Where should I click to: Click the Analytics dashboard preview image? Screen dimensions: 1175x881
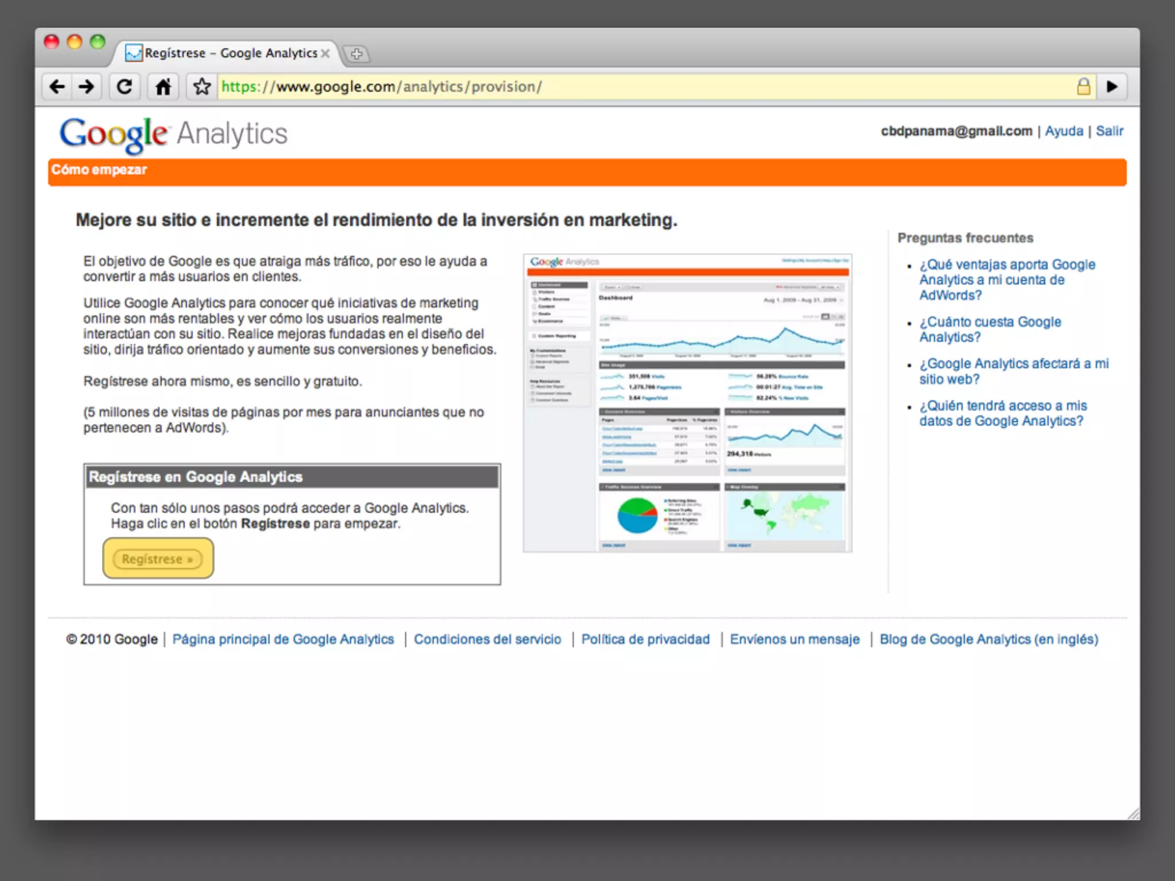[x=687, y=403]
